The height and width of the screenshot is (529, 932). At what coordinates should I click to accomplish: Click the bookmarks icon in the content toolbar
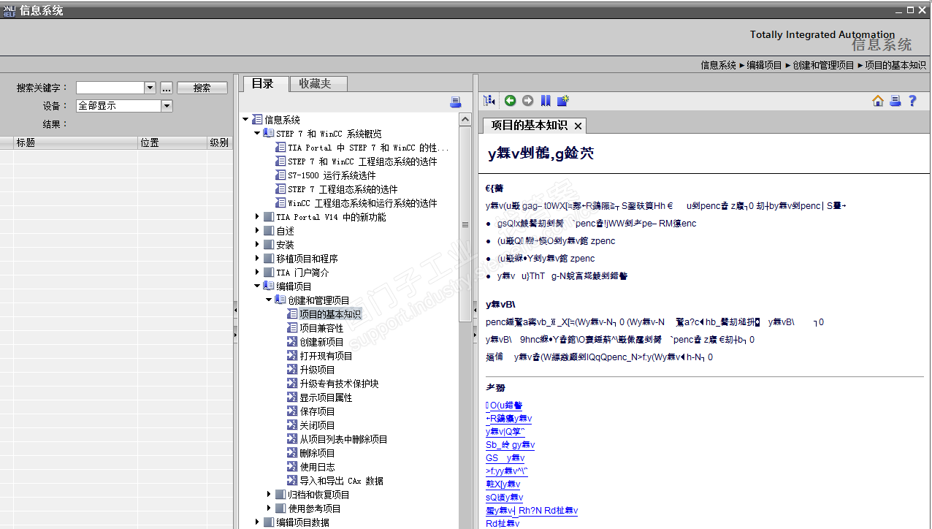point(546,101)
